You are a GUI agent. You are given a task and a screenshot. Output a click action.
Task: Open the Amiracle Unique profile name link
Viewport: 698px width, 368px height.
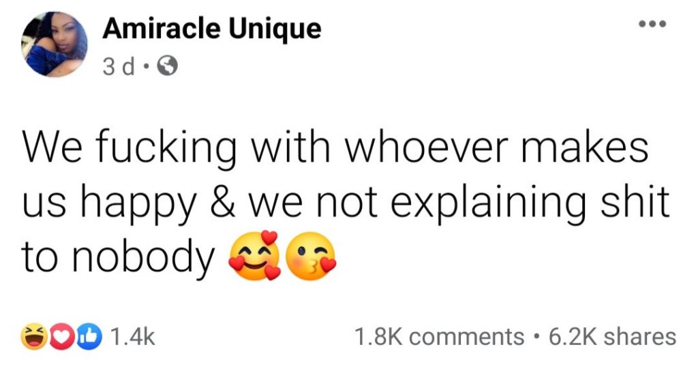pyautogui.click(x=211, y=29)
